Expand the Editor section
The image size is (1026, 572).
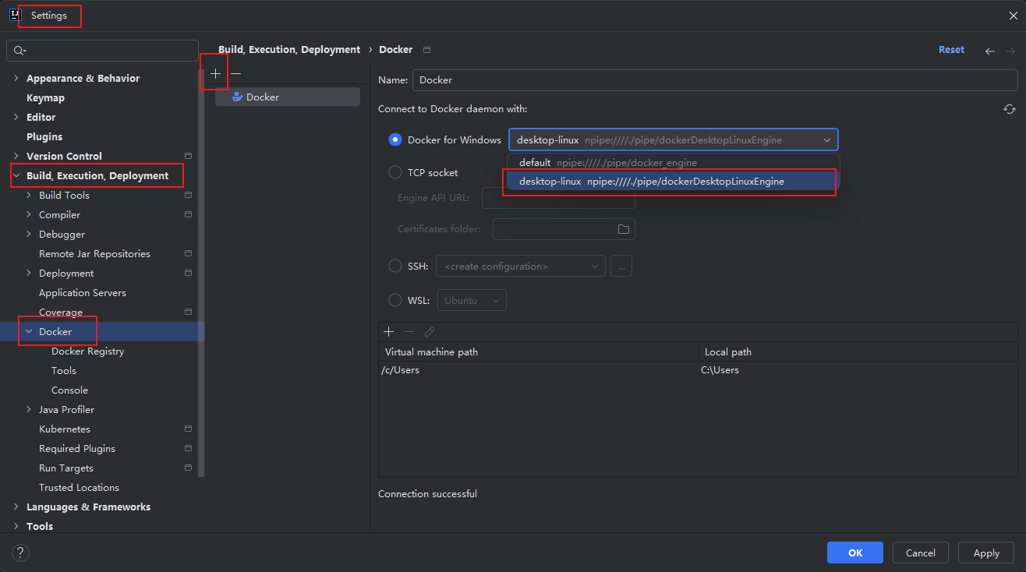[16, 117]
